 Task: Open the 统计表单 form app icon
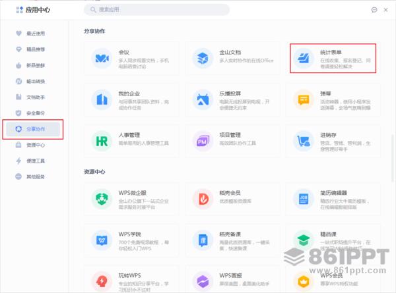coord(304,58)
